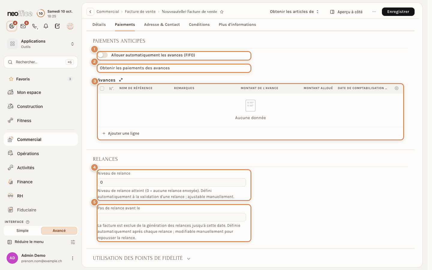432x270 pixels.
Task: Click the help icon next to INTERFACE
Action: click(x=28, y=222)
